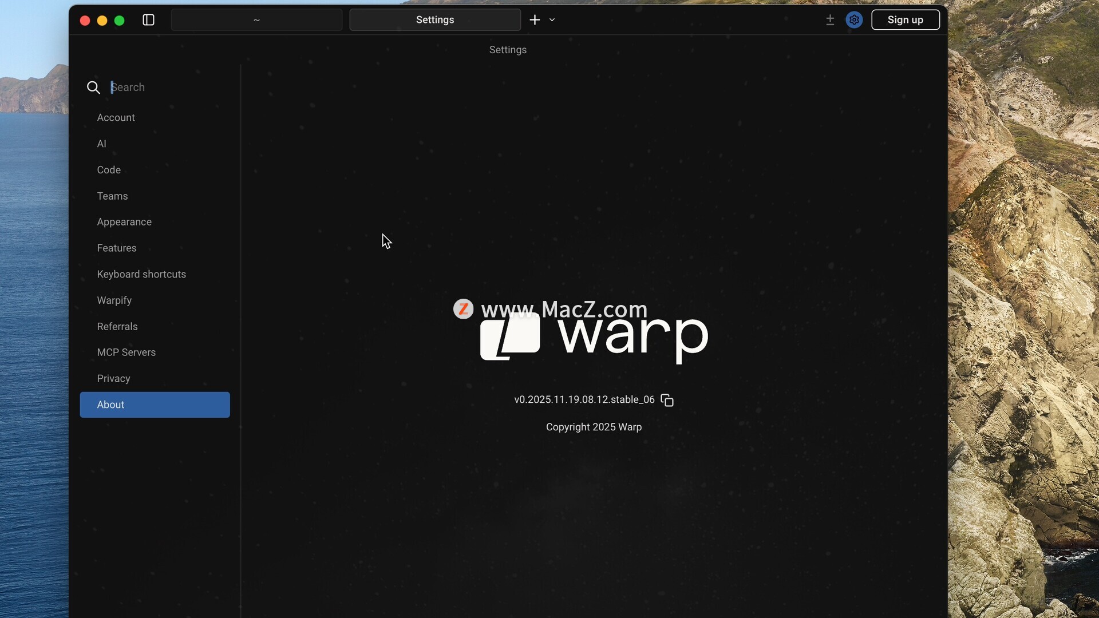Switch to the home directory tab
This screenshot has width=1099, height=618.
pos(256,20)
